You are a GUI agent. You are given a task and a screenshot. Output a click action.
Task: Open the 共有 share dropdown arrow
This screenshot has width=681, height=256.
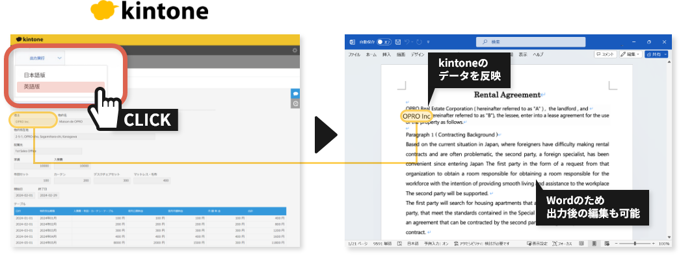coord(666,54)
